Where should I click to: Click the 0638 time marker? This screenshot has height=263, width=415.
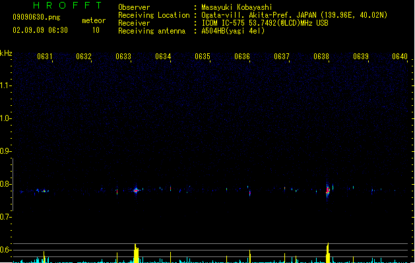coord(321,57)
